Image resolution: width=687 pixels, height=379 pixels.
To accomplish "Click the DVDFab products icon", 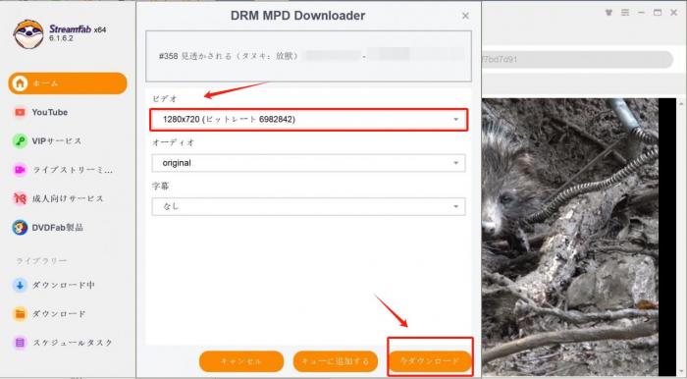I will (20, 228).
